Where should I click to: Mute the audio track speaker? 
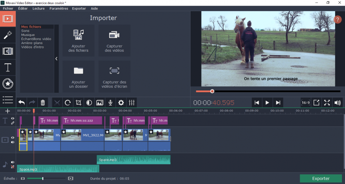point(13,162)
